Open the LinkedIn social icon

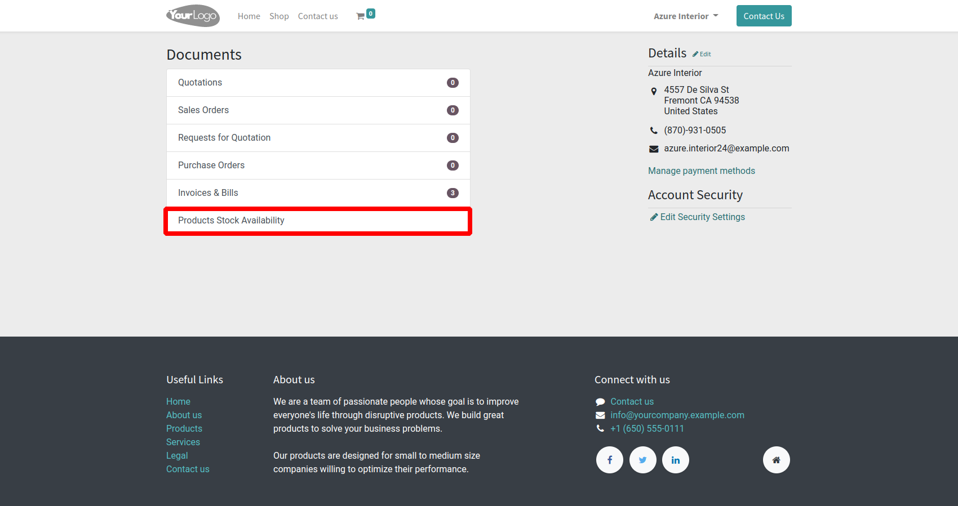click(x=675, y=460)
